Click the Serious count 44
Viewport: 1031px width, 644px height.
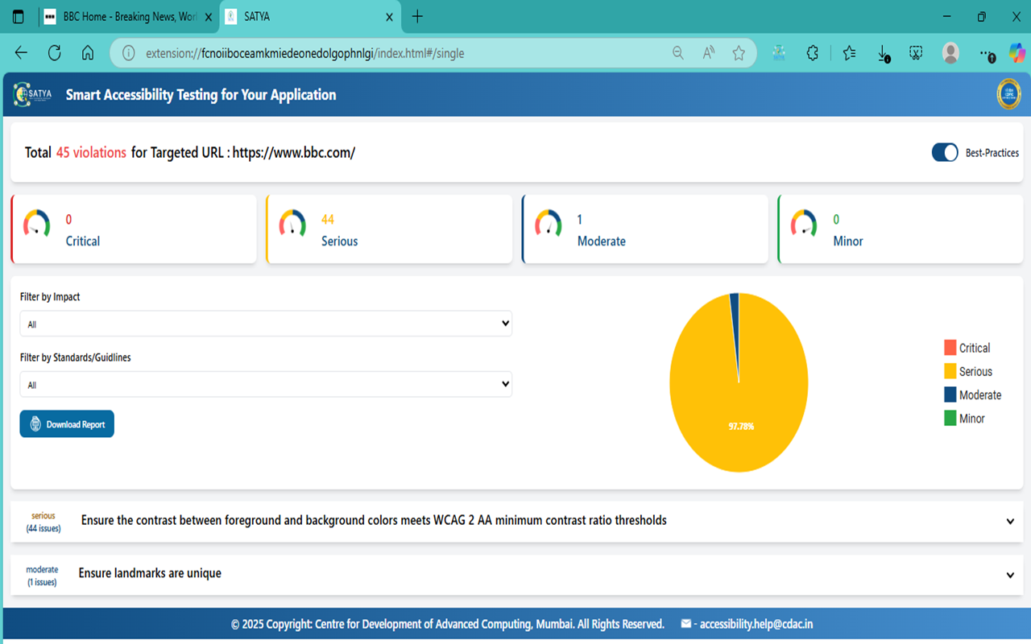328,219
